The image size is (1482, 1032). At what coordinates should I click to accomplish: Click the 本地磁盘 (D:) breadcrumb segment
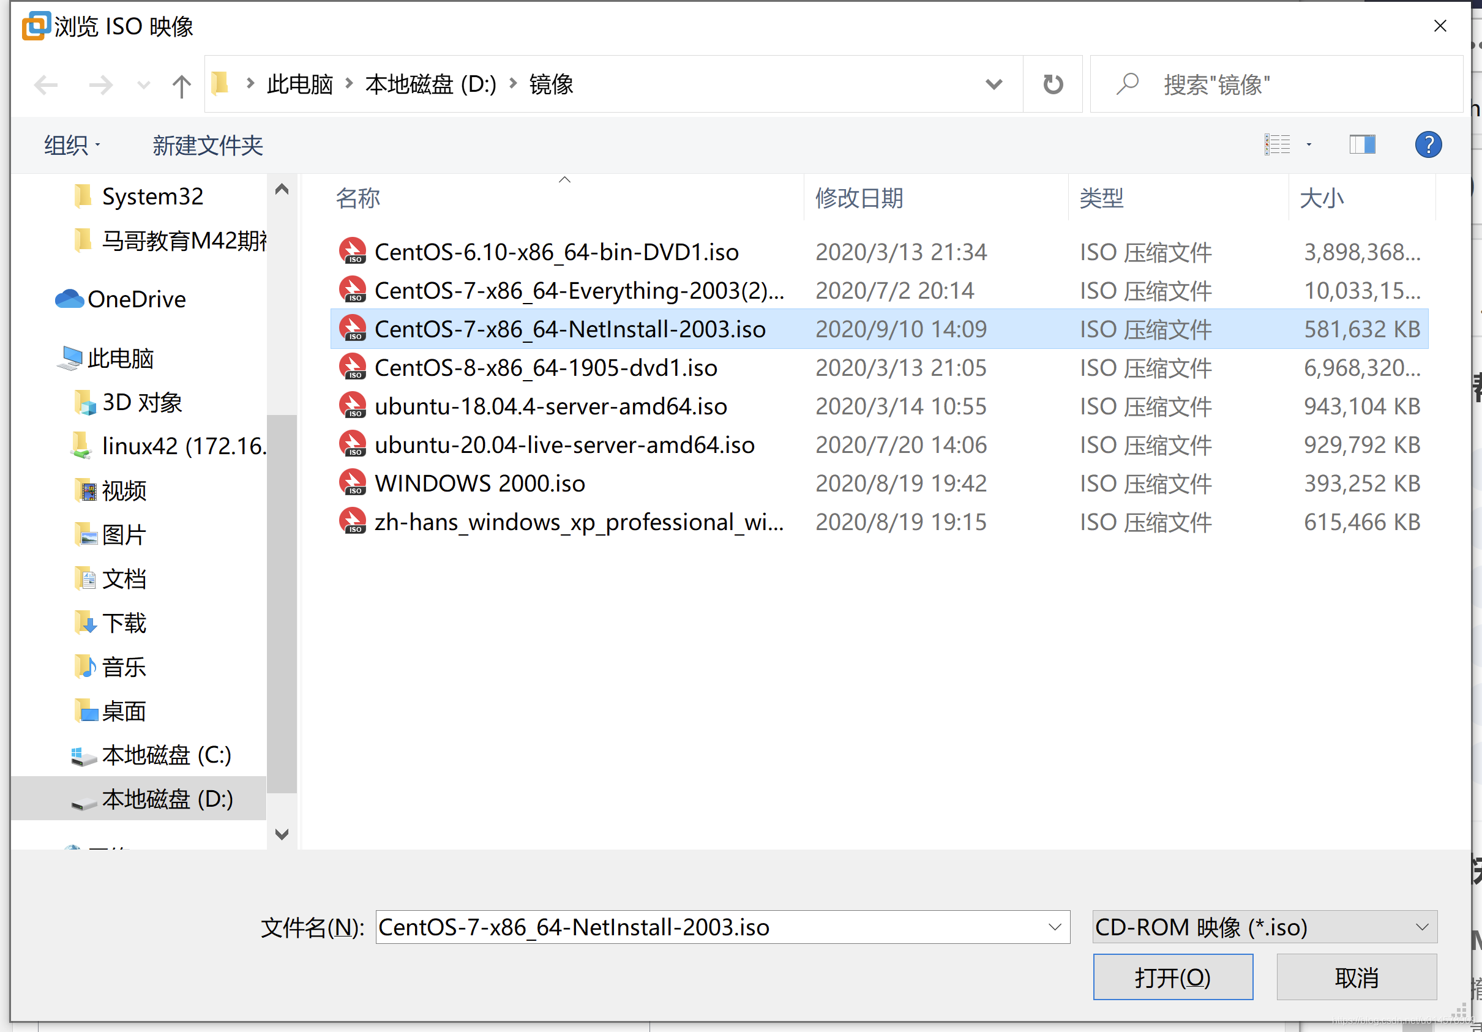(430, 84)
